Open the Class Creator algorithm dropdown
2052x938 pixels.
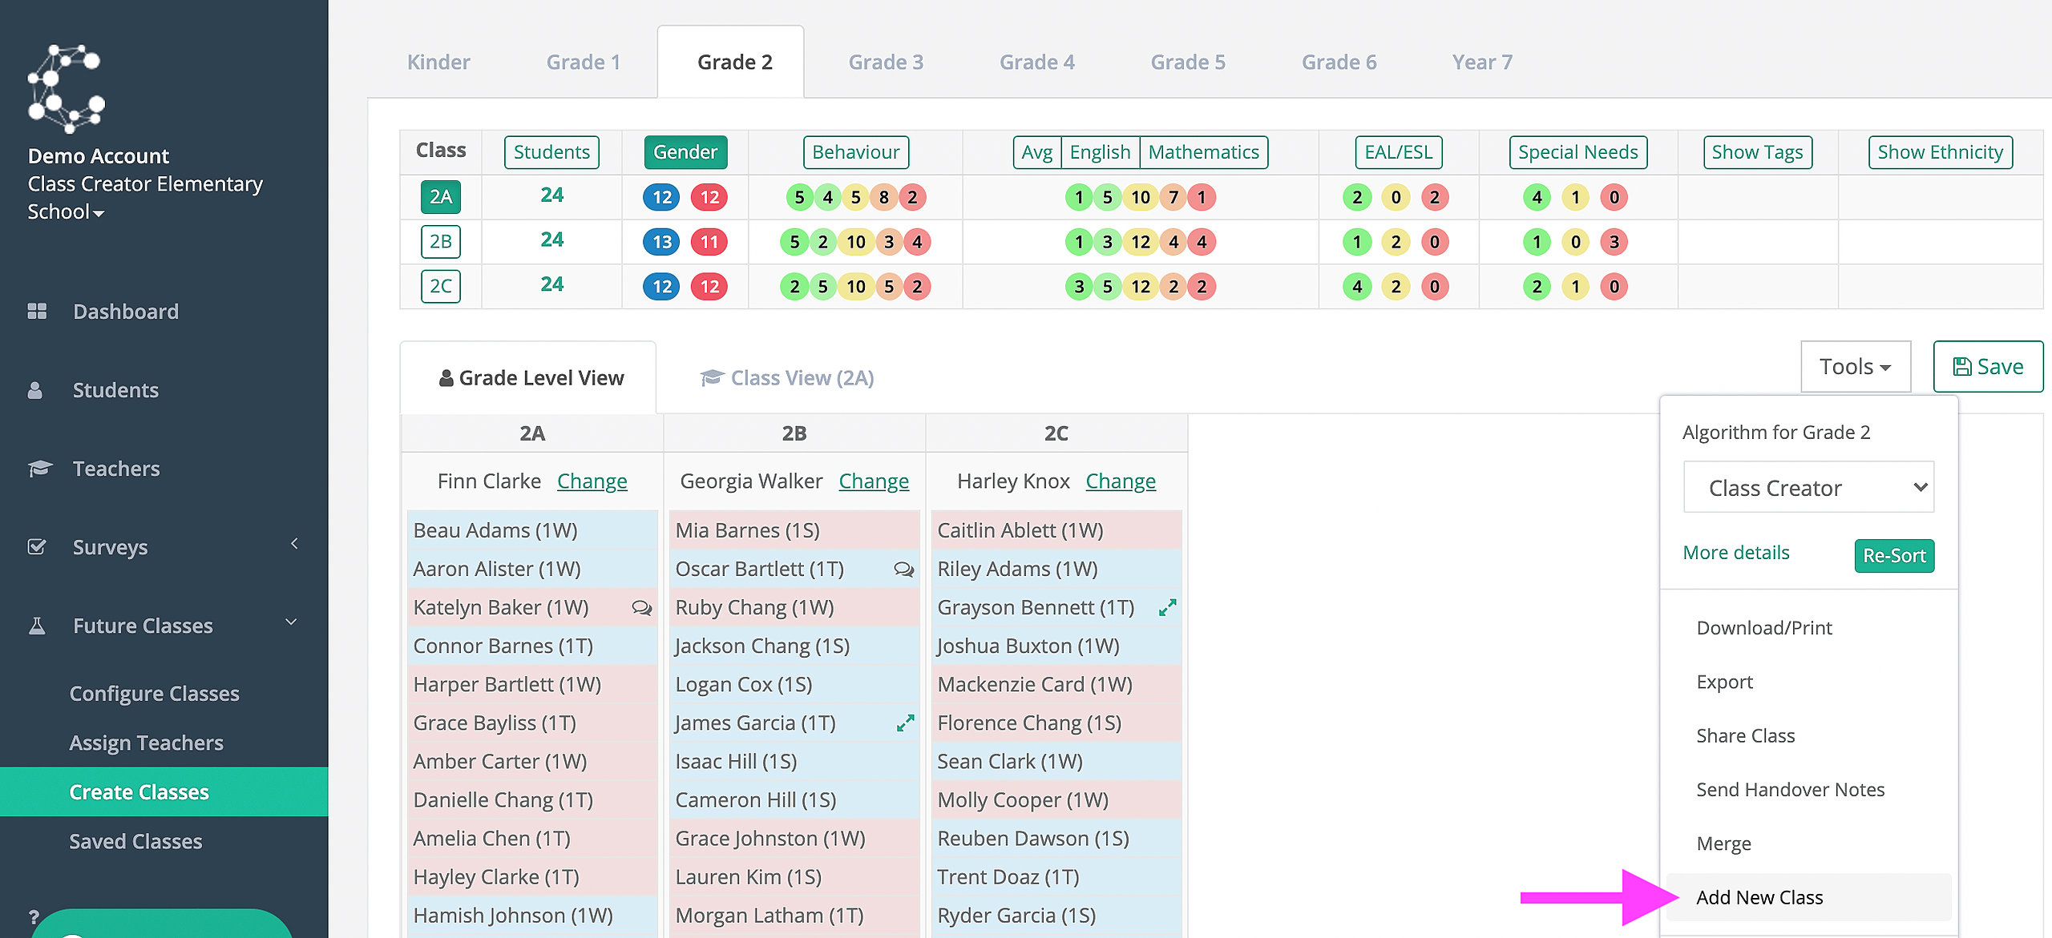click(x=1808, y=487)
